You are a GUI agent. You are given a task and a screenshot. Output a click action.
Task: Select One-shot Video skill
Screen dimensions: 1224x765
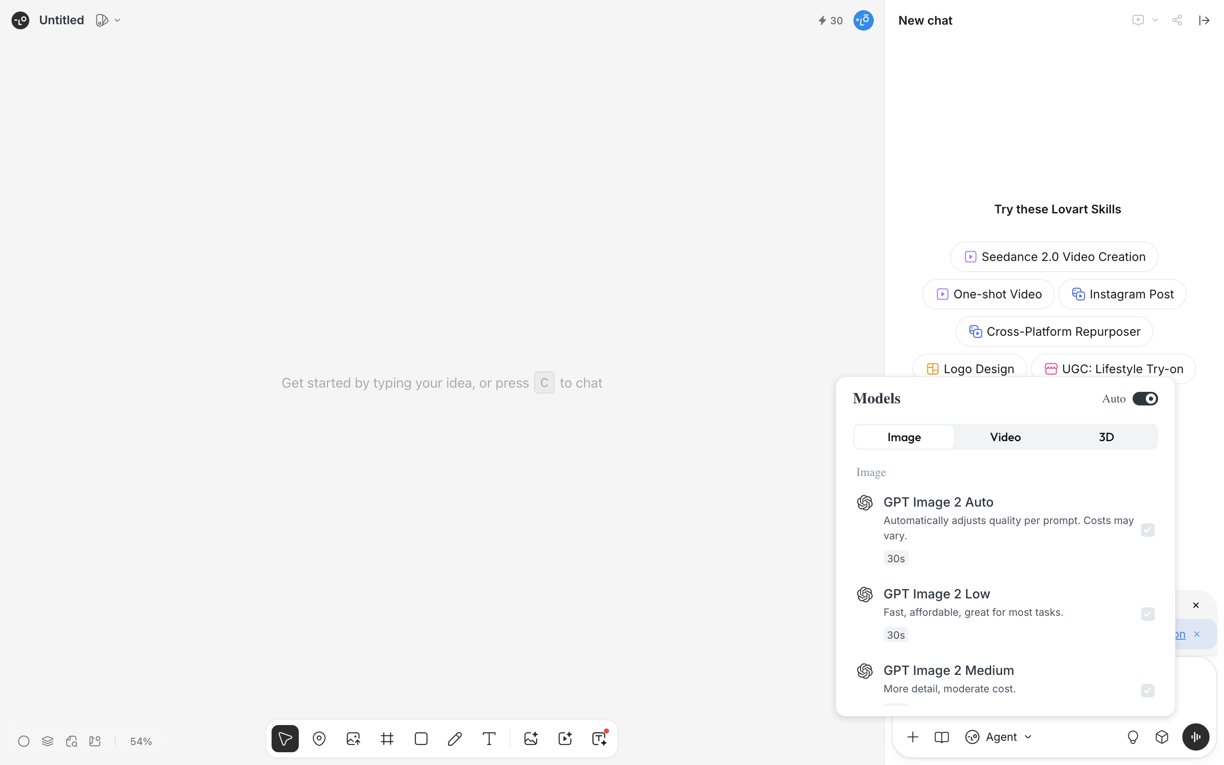pos(988,294)
